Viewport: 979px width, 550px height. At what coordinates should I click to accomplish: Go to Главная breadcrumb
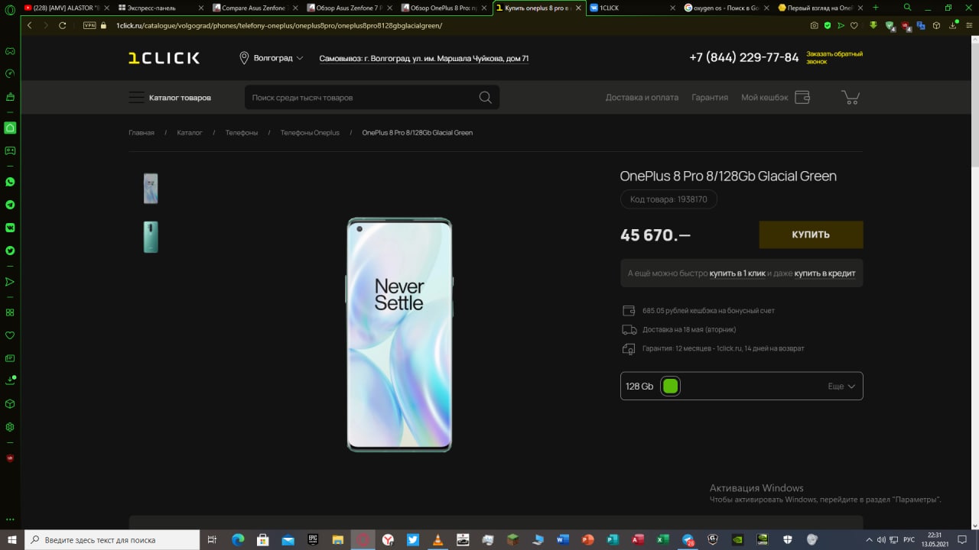pos(141,133)
